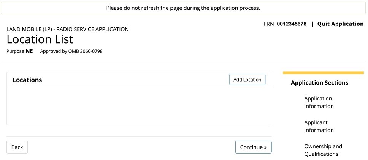Screen dimensions: 368x160
Task: Open Applicant Information section in sidebar
Action: [319, 126]
